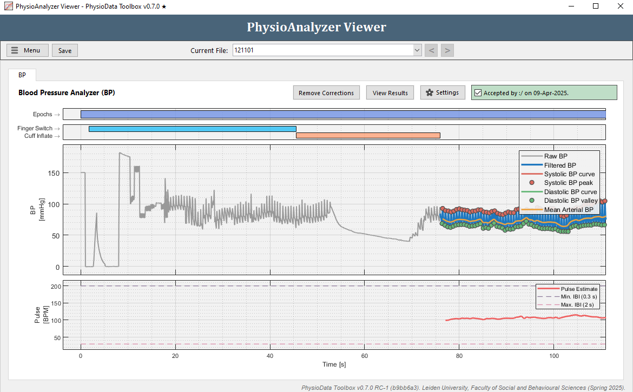Go to next file with right arrow
Image resolution: width=633 pixels, height=392 pixels.
[x=447, y=50]
